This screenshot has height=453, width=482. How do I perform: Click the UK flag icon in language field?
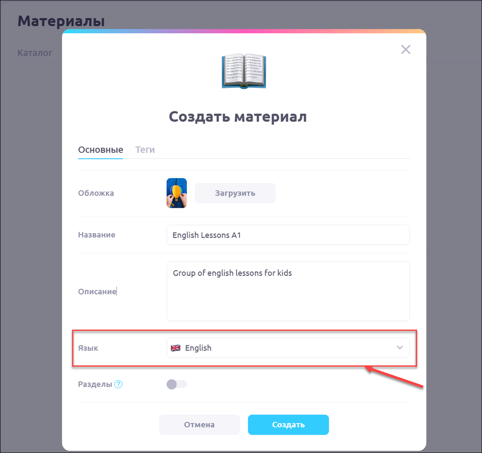(x=176, y=348)
